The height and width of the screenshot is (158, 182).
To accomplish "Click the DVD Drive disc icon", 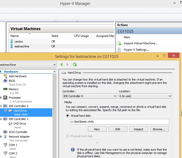I will pos(10,124).
